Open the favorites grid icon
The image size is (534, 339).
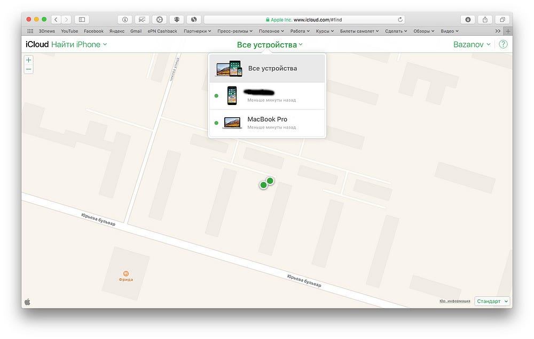point(30,31)
